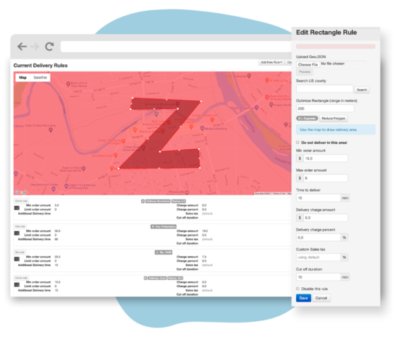Click the Save button
The height and width of the screenshot is (337, 393).
click(x=303, y=298)
